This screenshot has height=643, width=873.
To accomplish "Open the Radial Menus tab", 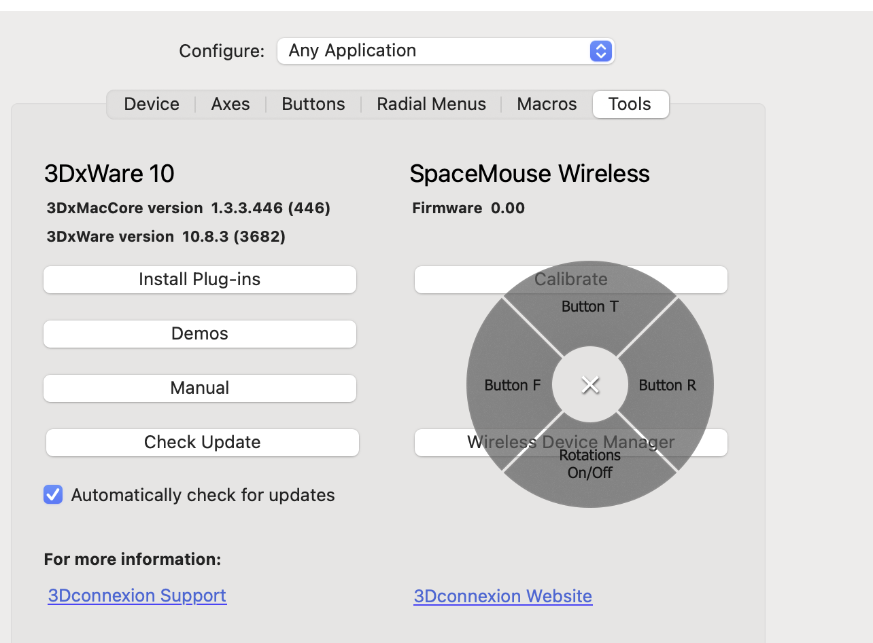I will (x=431, y=104).
